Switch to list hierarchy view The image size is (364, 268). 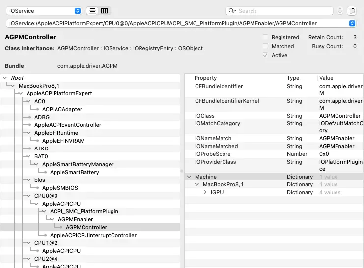pos(92,11)
